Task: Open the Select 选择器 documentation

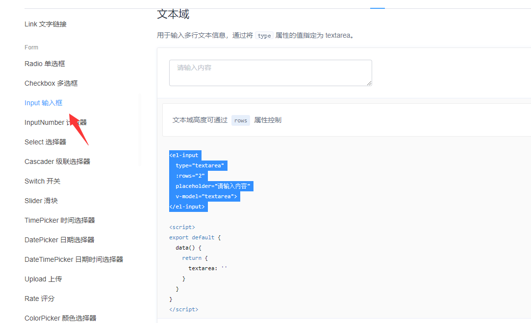Action: tap(45, 141)
